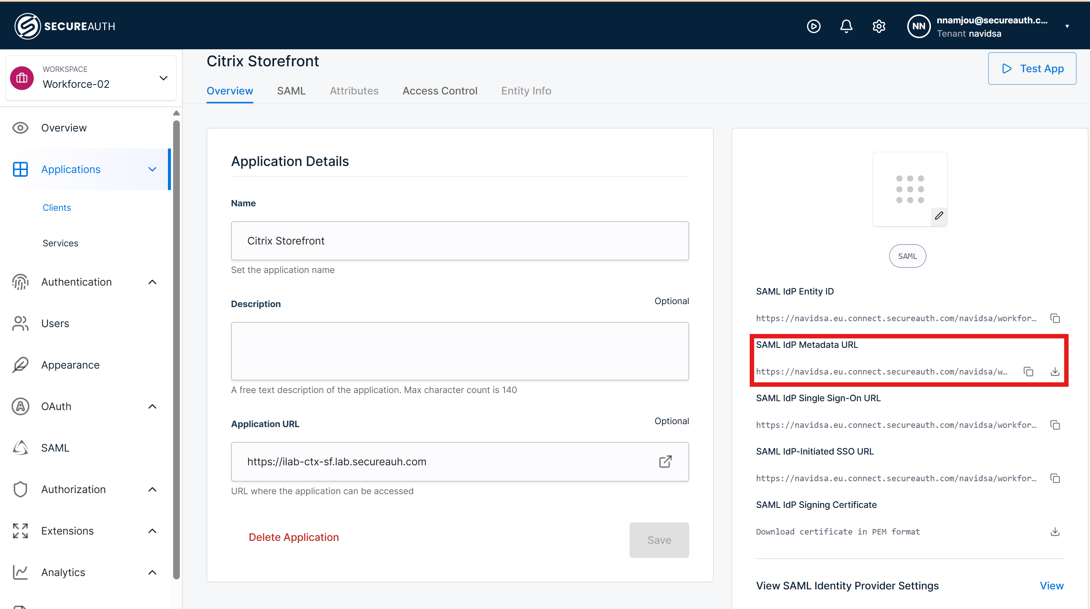Switch to the Overview tab
Screen dimensions: 1090x609
point(230,91)
